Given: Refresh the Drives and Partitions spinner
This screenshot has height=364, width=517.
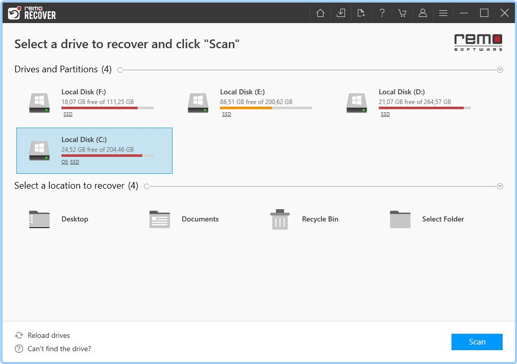Looking at the screenshot, I should [x=120, y=70].
